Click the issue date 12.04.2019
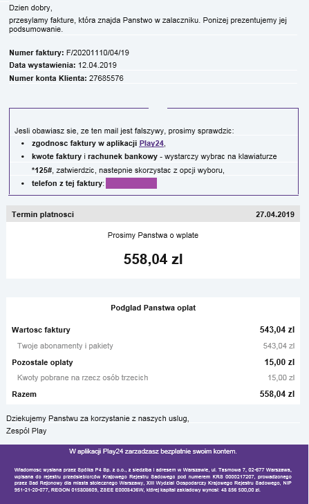This screenshot has height=504, width=309. tap(97, 65)
